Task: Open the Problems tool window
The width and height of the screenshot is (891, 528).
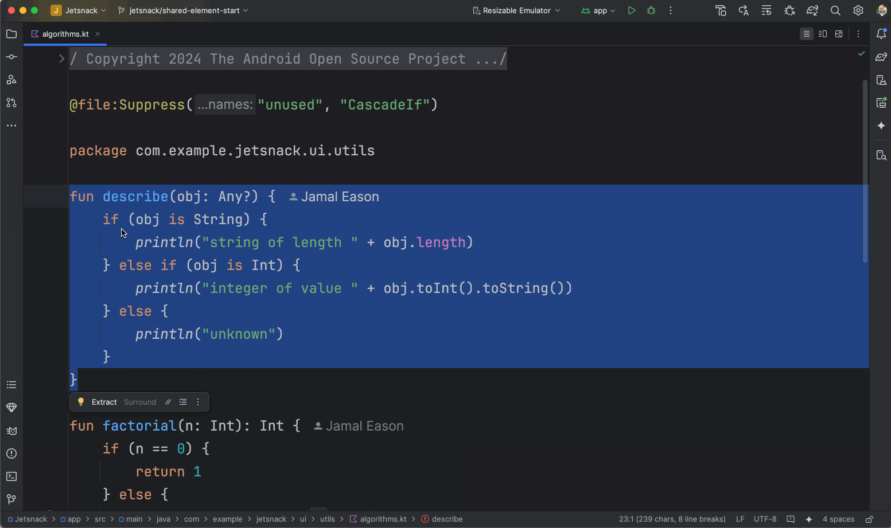Action: click(11, 453)
